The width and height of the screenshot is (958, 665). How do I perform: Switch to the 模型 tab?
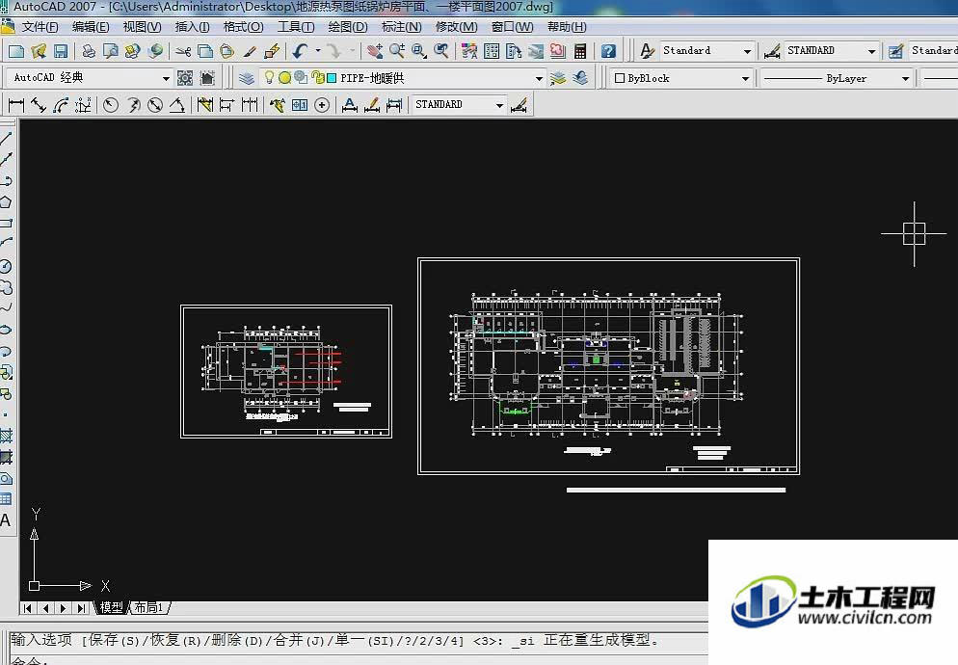(x=111, y=607)
